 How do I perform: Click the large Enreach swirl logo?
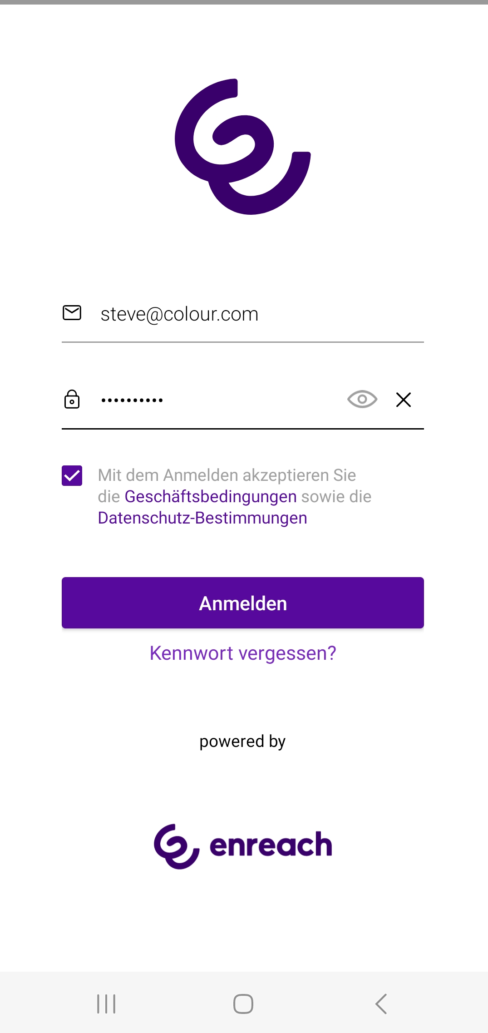point(243,147)
